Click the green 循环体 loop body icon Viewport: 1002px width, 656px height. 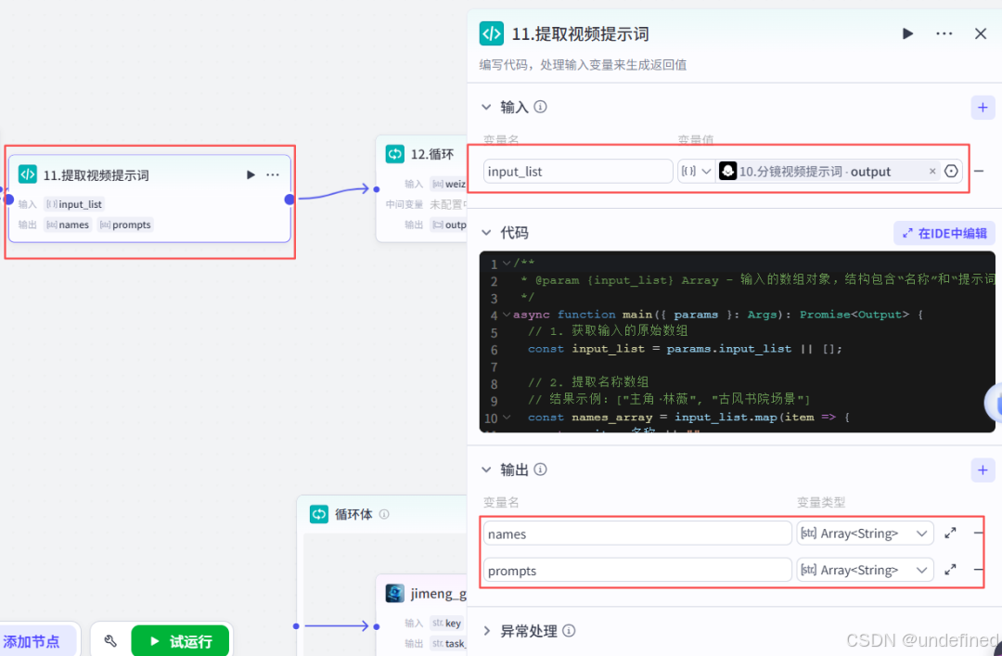tap(319, 514)
